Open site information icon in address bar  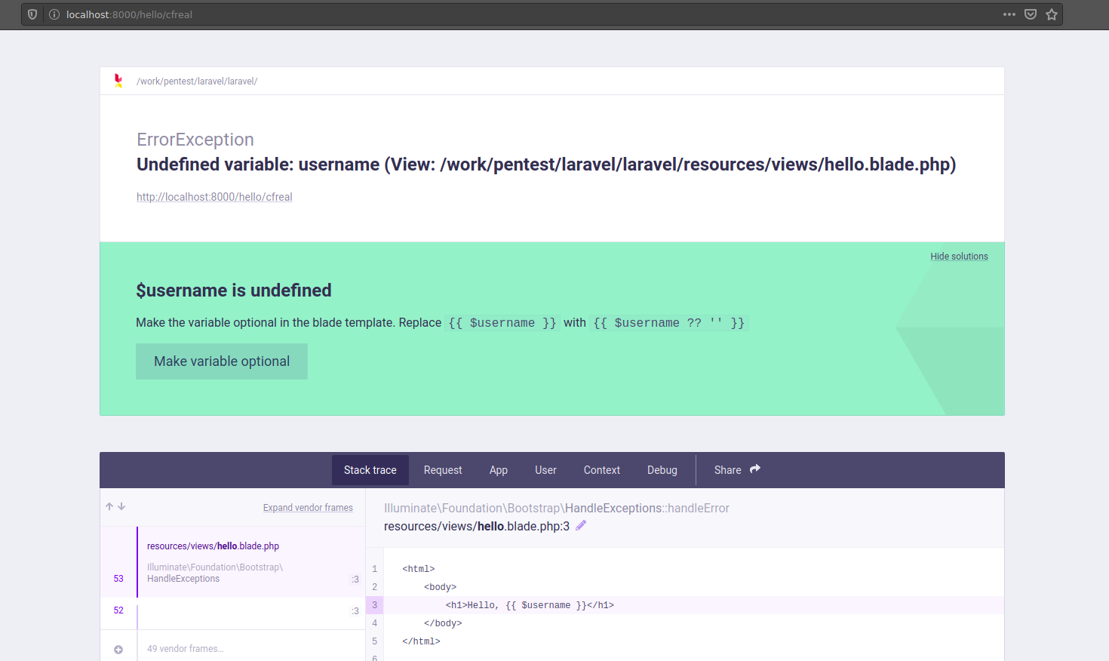point(54,14)
